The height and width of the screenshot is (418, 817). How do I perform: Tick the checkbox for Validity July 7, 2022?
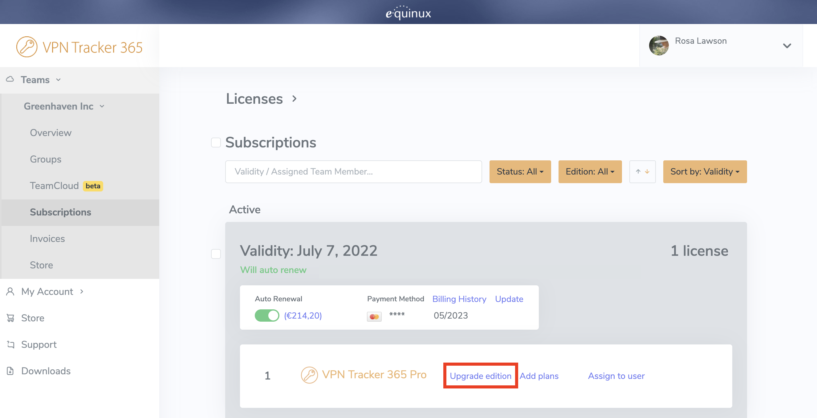click(x=216, y=254)
